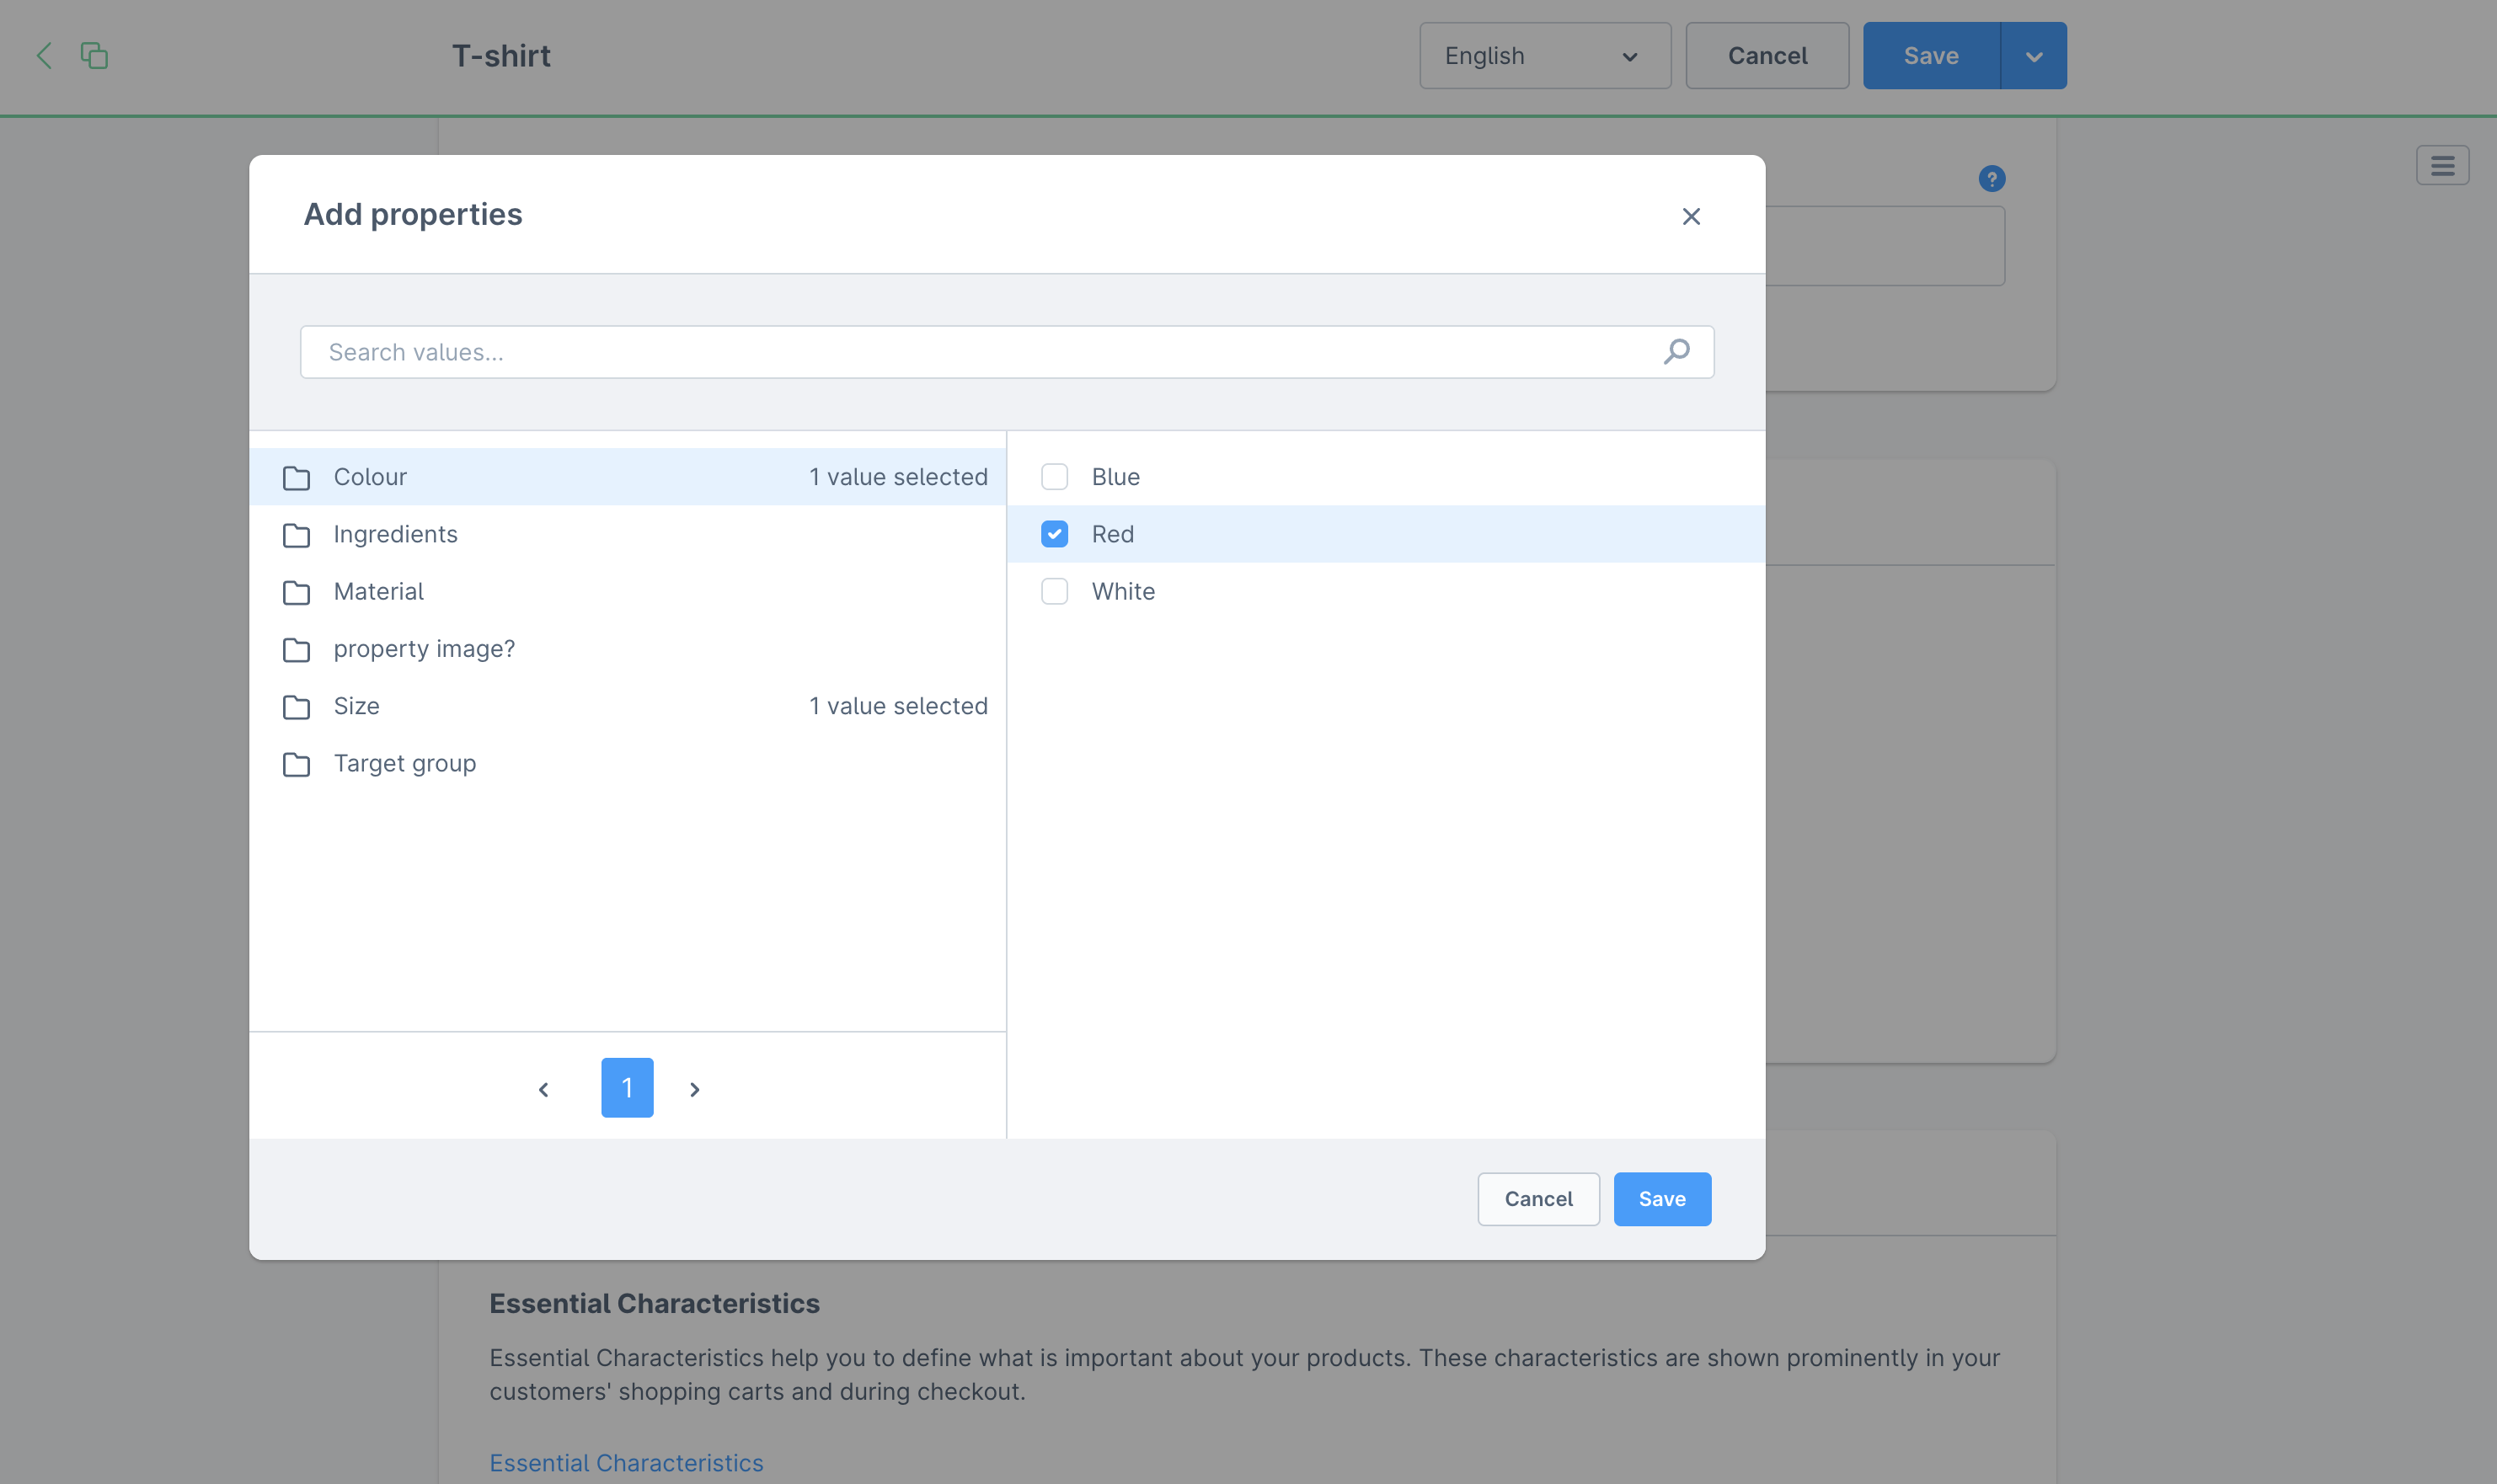
Task: Select the Size property group
Action: tap(357, 706)
